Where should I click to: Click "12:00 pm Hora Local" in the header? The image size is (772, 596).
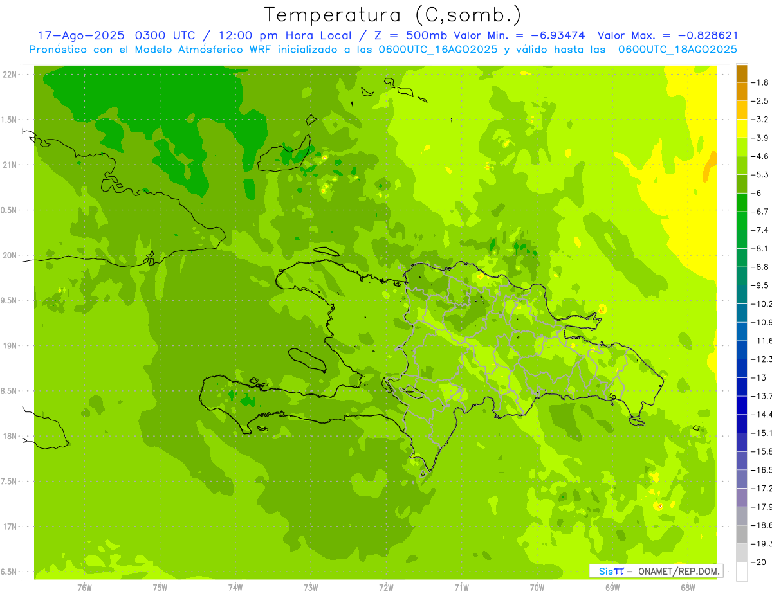(x=286, y=35)
